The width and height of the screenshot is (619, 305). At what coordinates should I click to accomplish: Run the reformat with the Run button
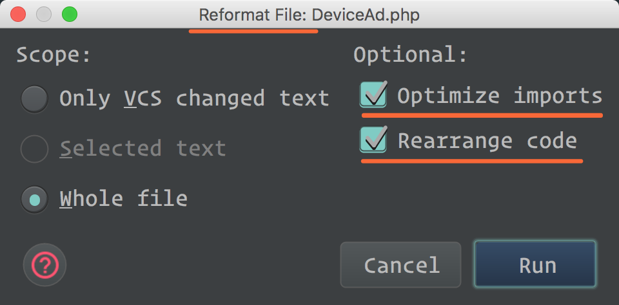click(535, 265)
